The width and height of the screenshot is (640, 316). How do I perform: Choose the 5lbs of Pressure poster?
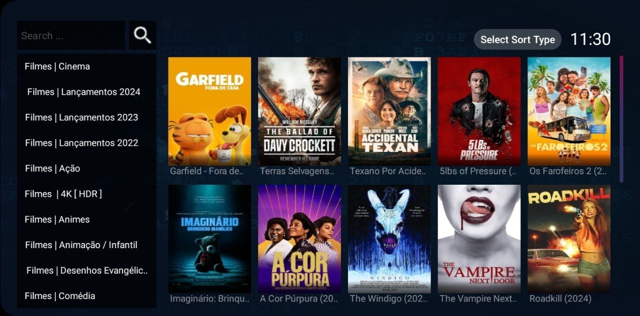(x=479, y=111)
